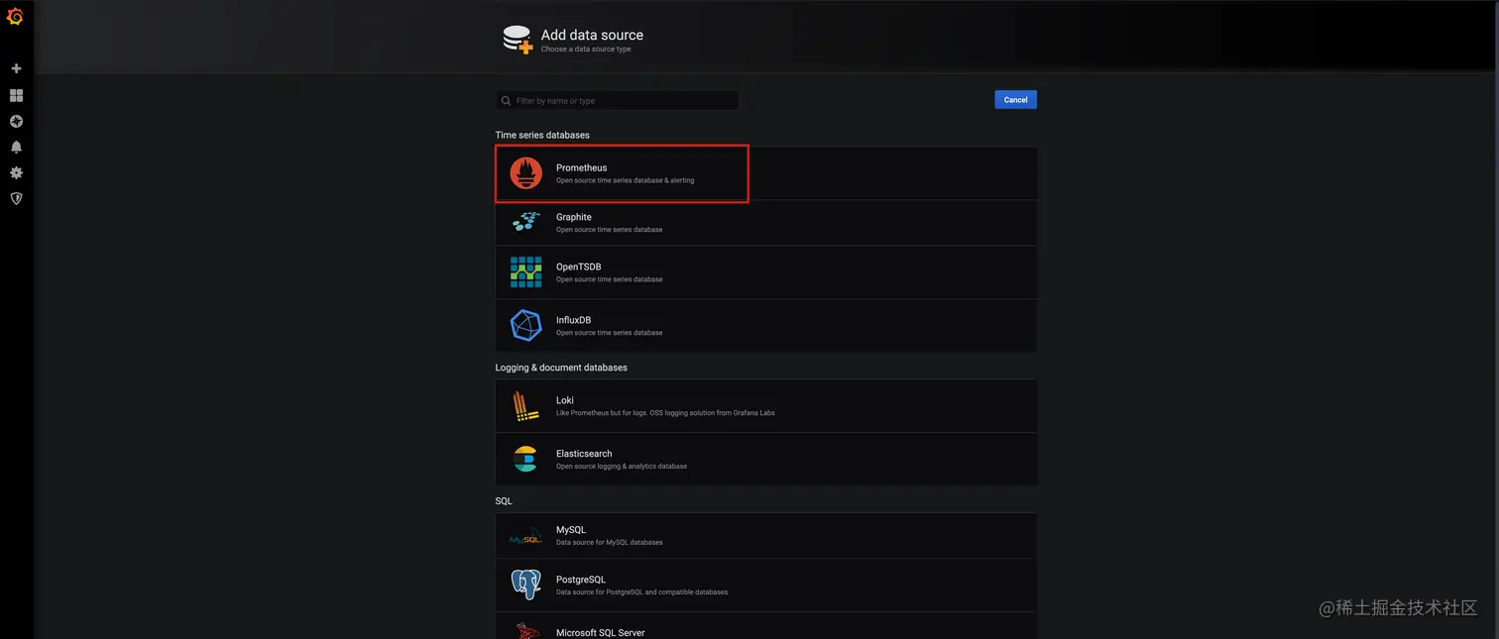This screenshot has height=639, width=1499.
Task: Open the Grafana home logo
Action: 15,16
